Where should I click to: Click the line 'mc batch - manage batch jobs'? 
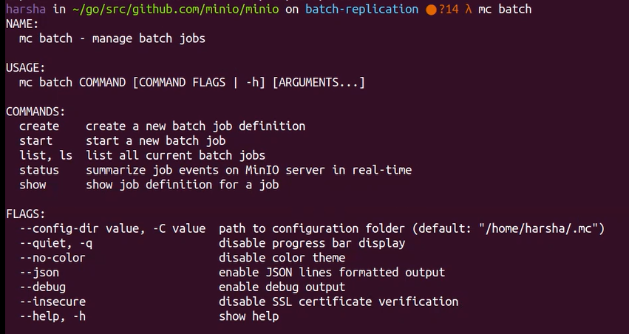pyautogui.click(x=112, y=38)
